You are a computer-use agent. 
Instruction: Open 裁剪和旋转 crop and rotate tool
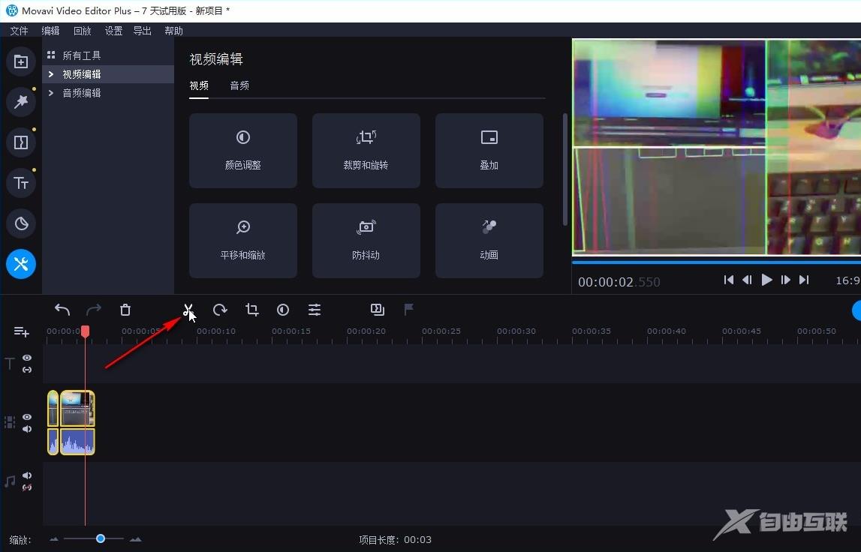click(366, 151)
